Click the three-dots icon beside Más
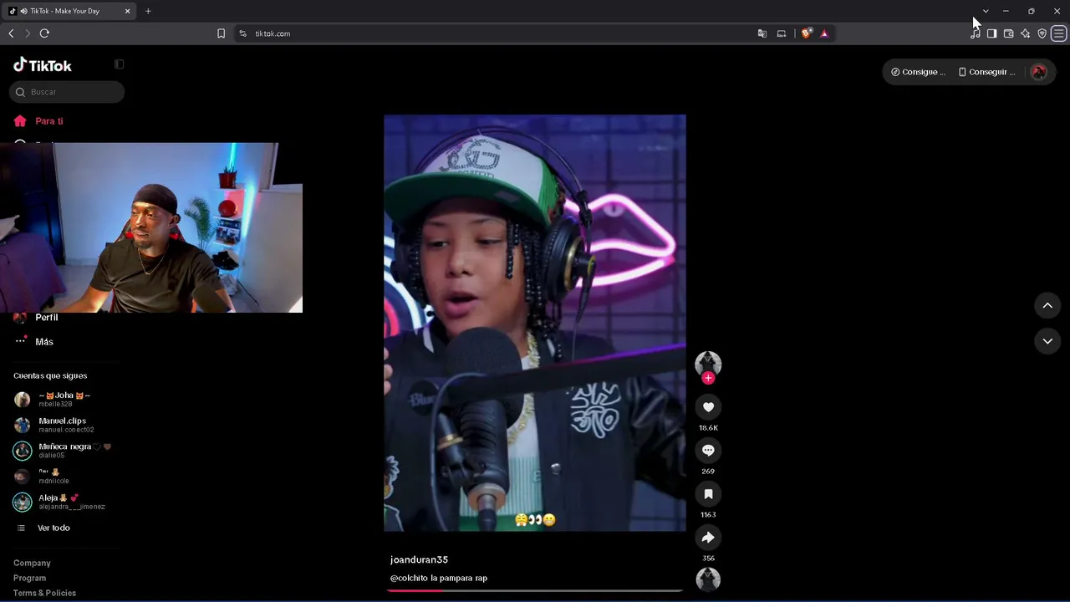 pyautogui.click(x=20, y=341)
